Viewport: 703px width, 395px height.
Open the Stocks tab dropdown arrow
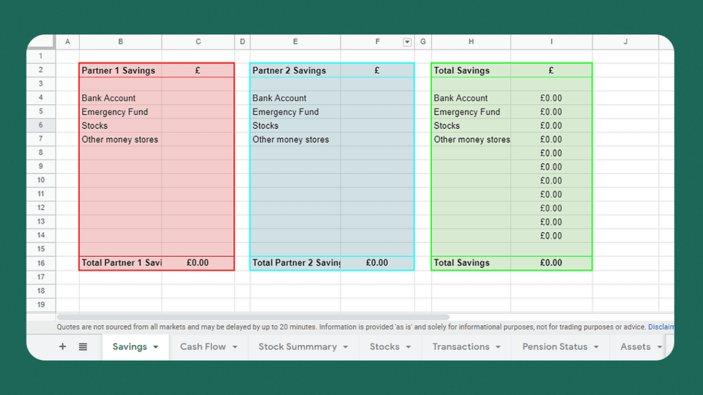[408, 347]
